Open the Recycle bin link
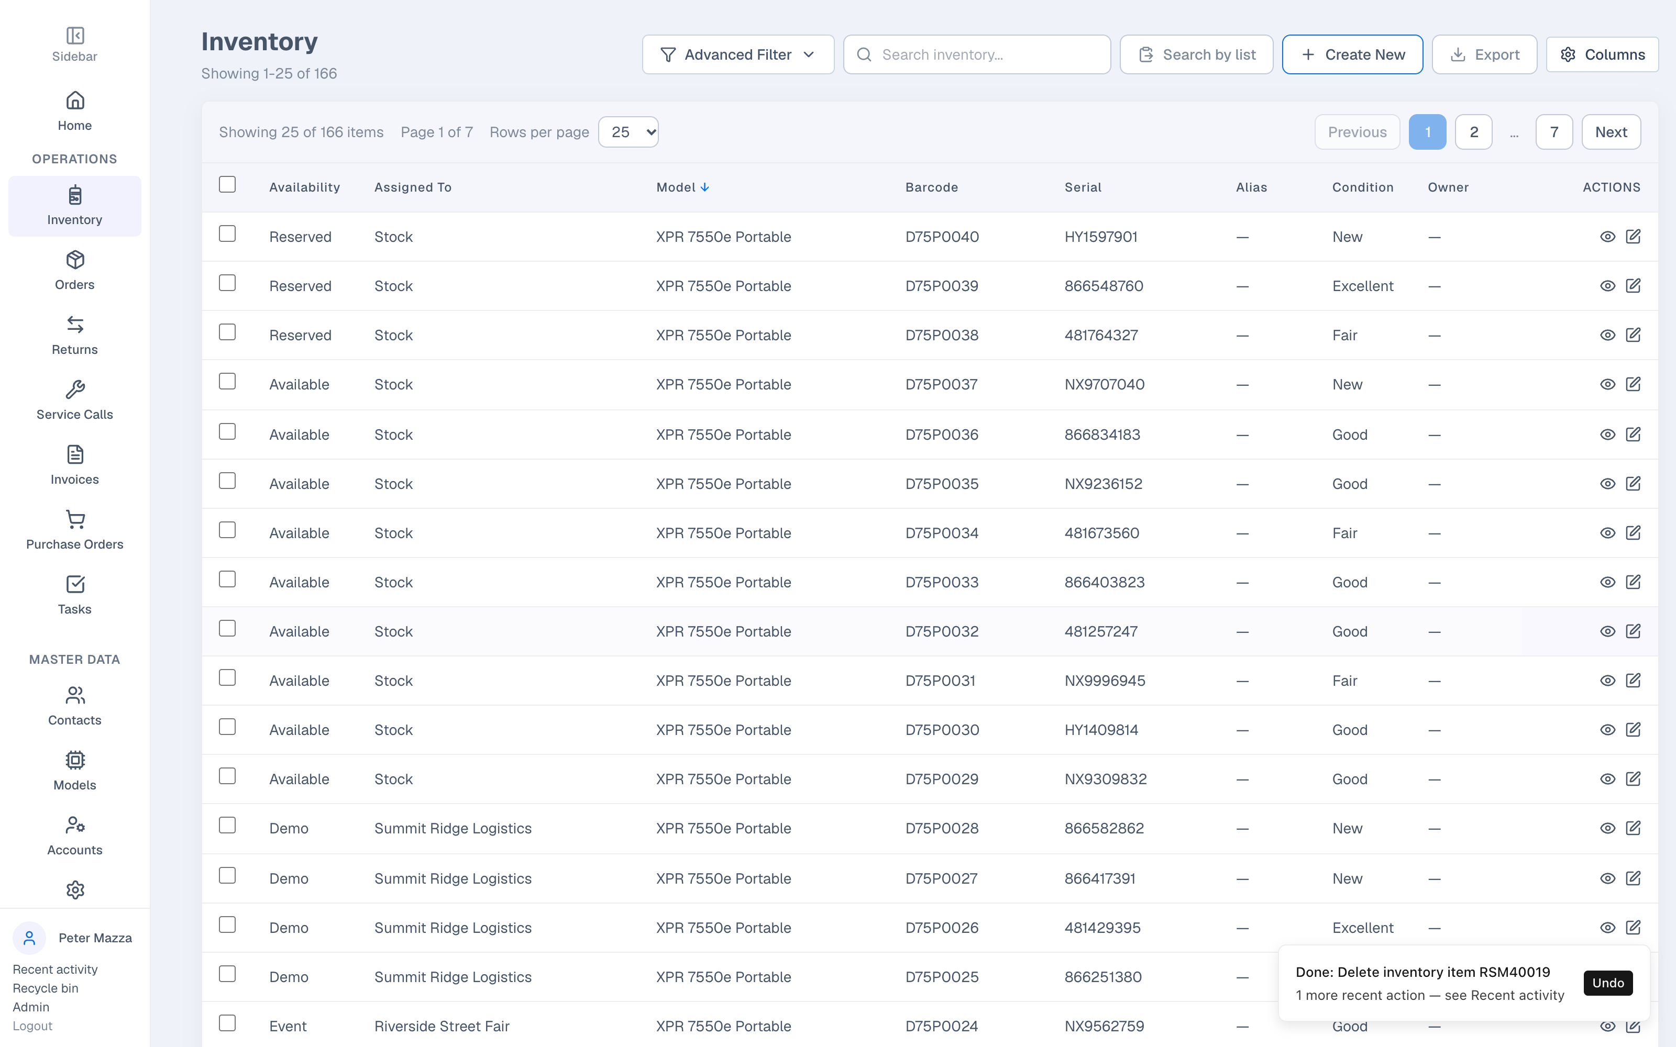The width and height of the screenshot is (1676, 1047). tap(45, 988)
